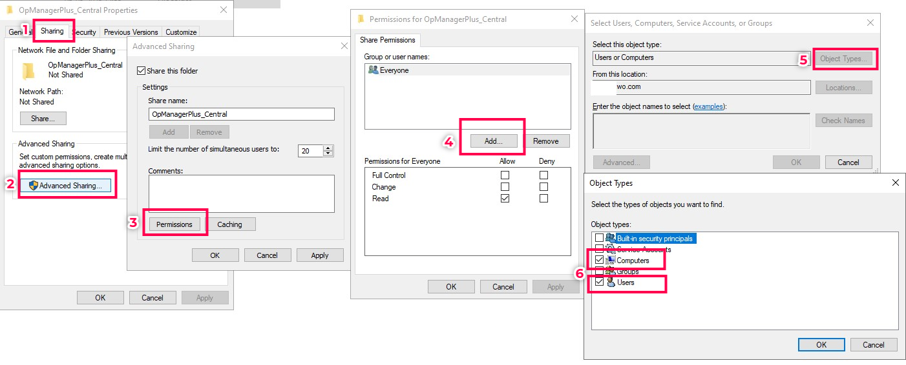
Task: Decrease simultaneous users limit with down arrow
Action: tap(328, 153)
